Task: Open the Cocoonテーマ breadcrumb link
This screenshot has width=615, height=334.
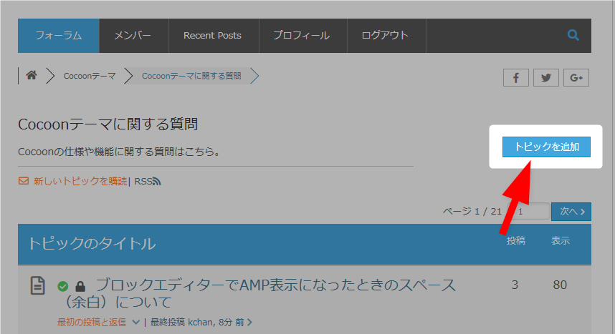Action: click(x=90, y=76)
